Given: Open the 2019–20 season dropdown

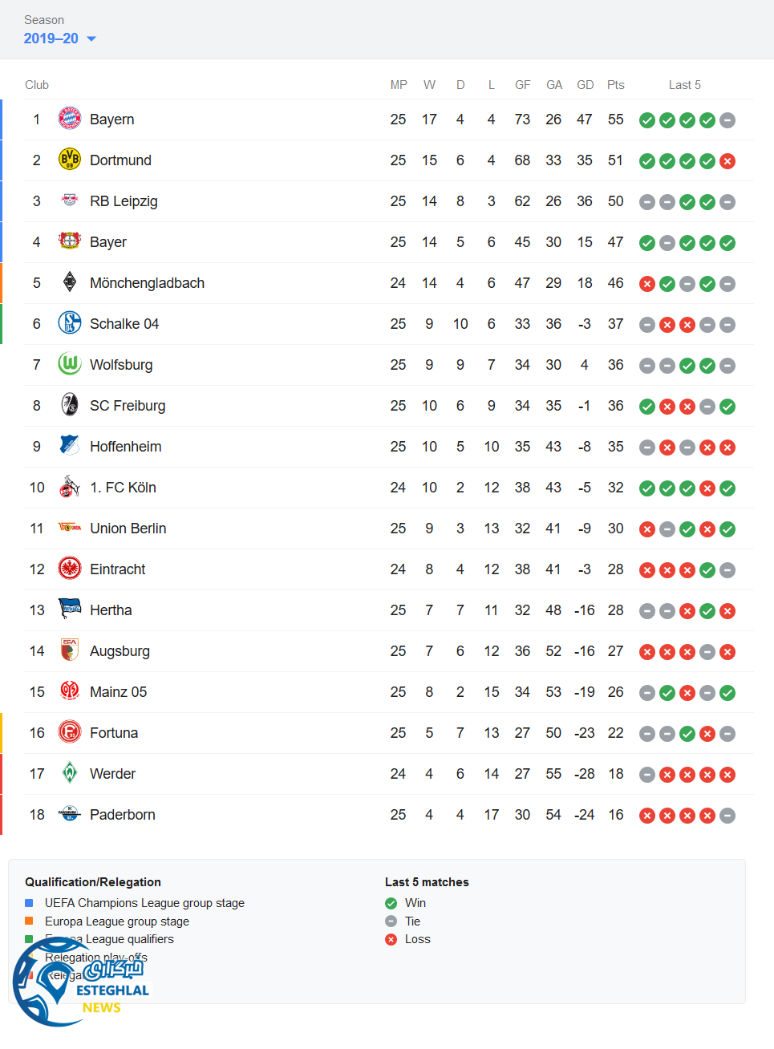Looking at the screenshot, I should pyautogui.click(x=59, y=38).
